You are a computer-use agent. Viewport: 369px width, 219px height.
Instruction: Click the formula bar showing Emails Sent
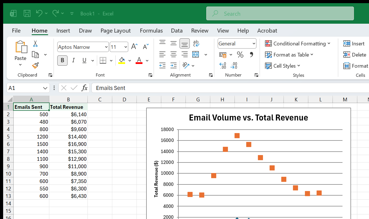pyautogui.click(x=230, y=88)
